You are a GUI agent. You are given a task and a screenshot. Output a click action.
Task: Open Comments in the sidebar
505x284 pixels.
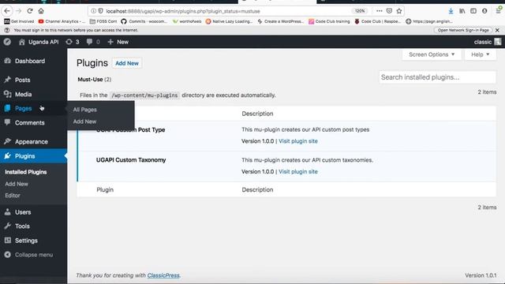(x=30, y=123)
